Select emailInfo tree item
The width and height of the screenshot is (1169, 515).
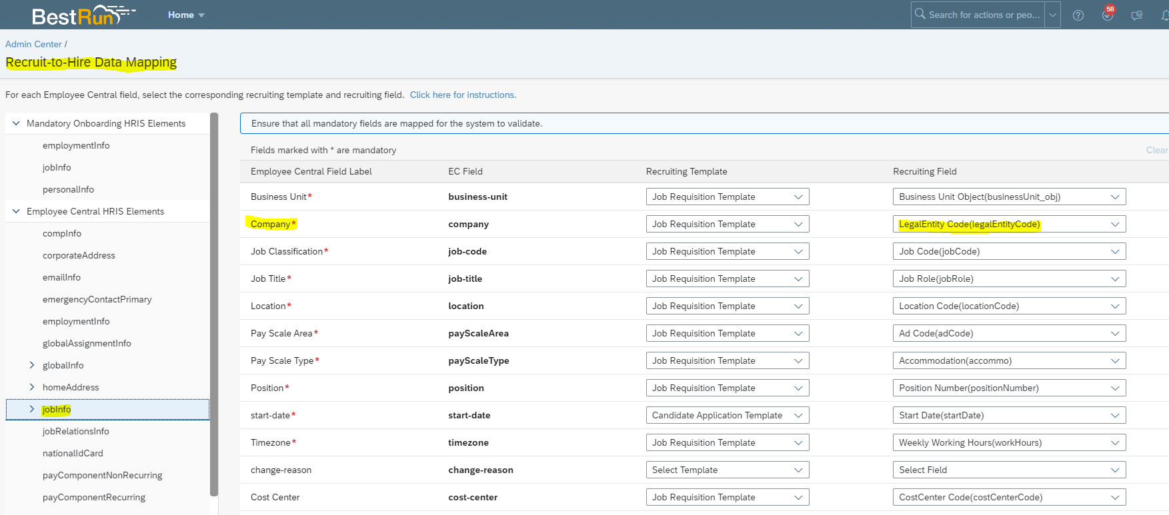tap(61, 277)
